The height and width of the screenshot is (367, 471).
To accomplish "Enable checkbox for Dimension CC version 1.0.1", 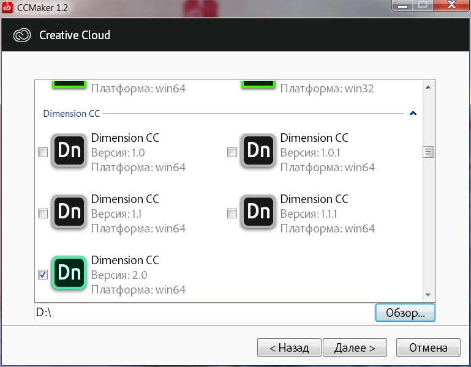I will click(232, 152).
